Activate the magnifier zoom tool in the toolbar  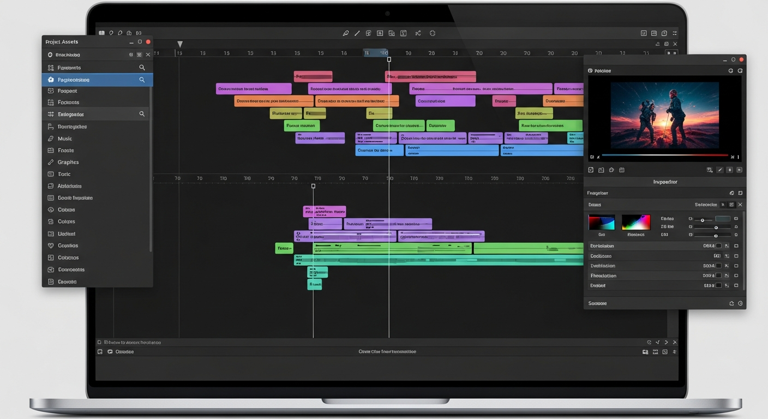point(346,33)
